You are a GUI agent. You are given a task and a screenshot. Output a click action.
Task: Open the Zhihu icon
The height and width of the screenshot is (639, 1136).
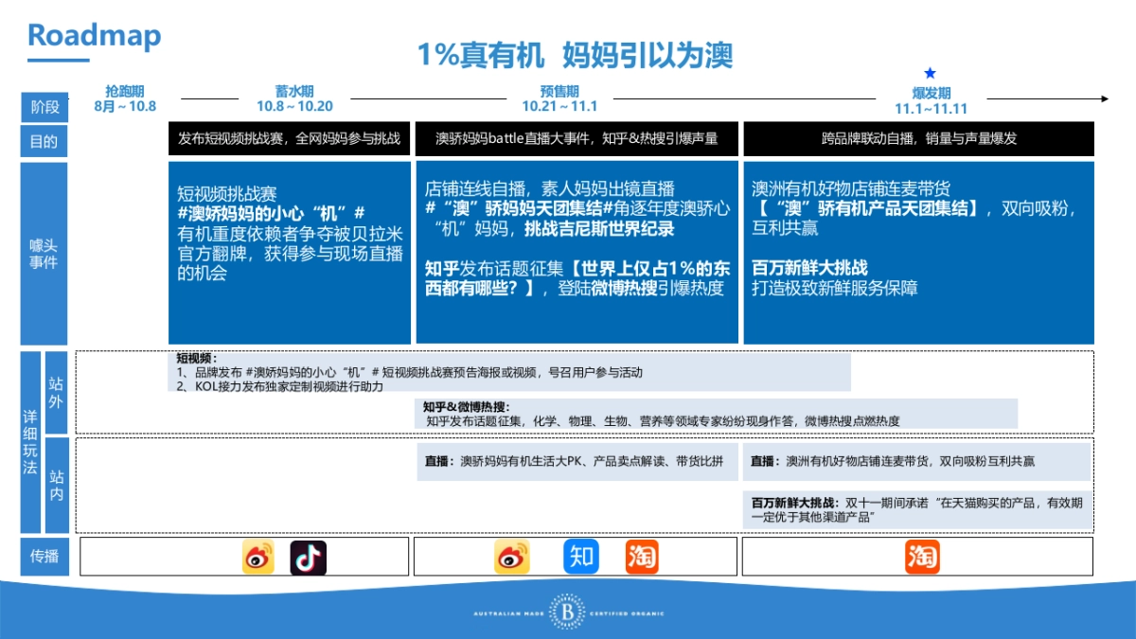coord(579,558)
